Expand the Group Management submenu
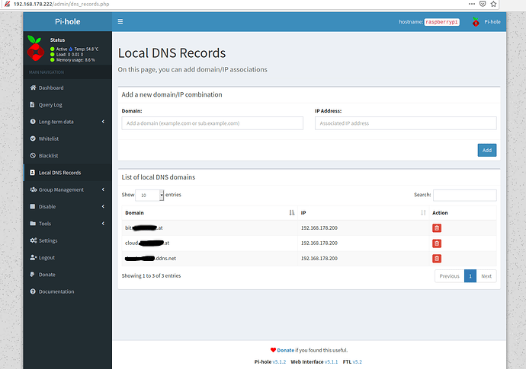Viewport: 526px width, 369px height. coord(61,189)
